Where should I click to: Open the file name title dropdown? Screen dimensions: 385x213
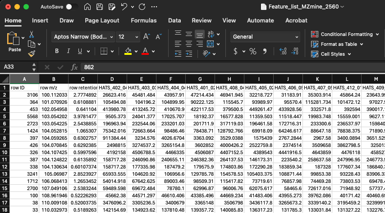pos(342,7)
